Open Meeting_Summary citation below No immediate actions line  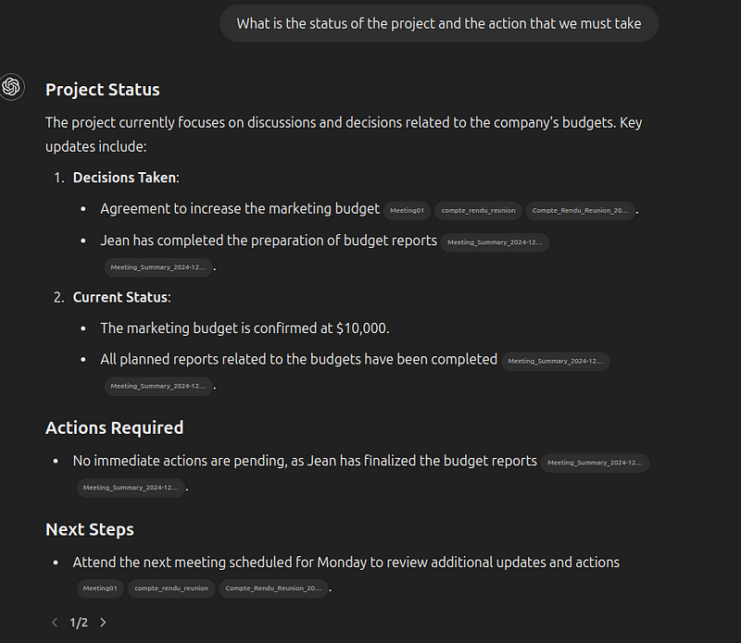131,488
